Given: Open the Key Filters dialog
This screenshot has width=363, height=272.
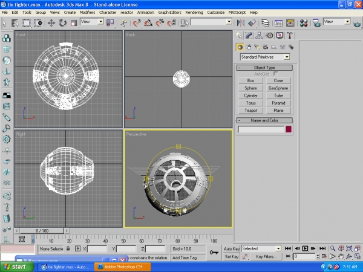Looking at the screenshot, I should [266, 256].
